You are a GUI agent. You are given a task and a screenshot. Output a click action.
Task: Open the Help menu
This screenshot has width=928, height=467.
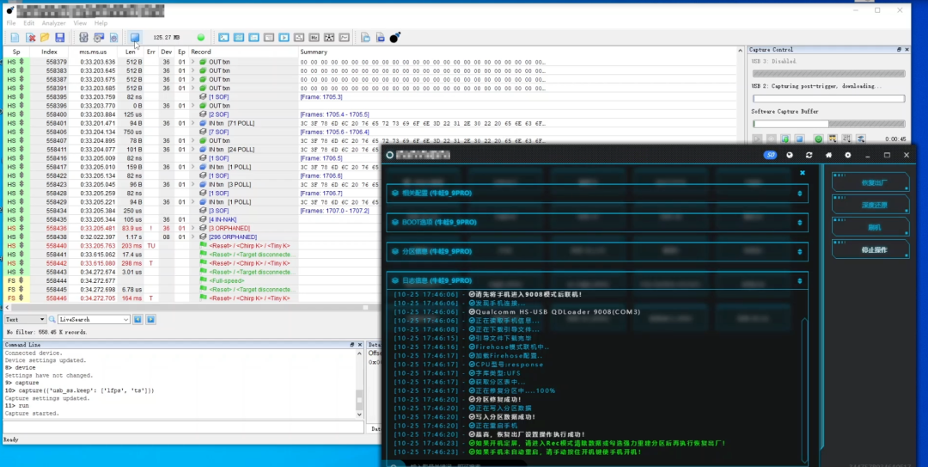pos(101,23)
